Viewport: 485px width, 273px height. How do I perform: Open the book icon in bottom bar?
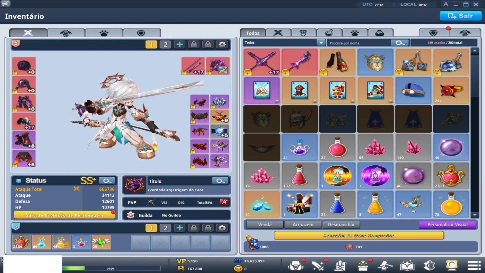pyautogui.click(x=407, y=265)
